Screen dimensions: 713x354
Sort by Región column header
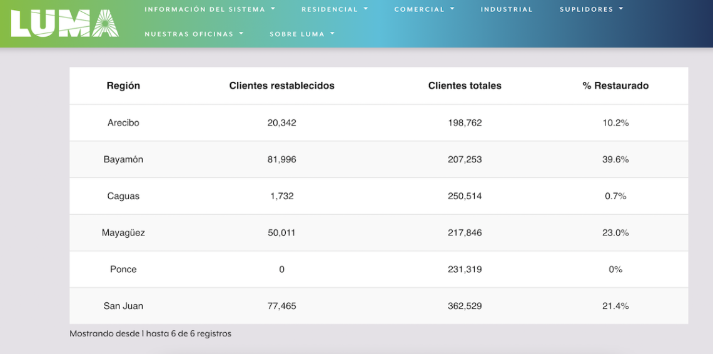[123, 86]
